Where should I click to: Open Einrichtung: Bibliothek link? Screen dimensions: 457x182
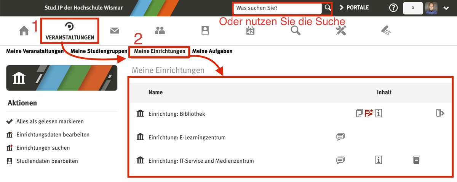pyautogui.click(x=177, y=114)
